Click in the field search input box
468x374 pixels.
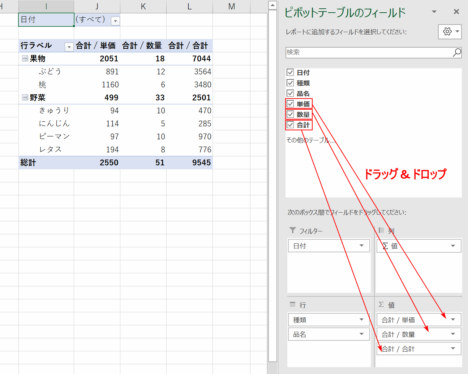click(x=369, y=52)
